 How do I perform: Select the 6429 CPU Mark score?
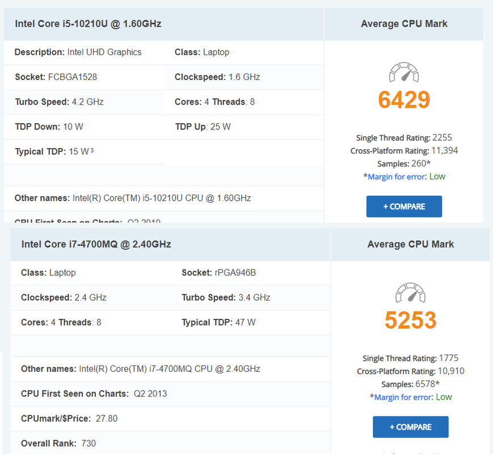[404, 100]
